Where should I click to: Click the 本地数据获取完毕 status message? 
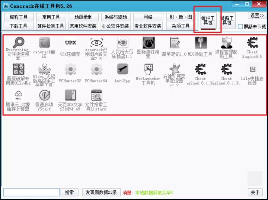[x=154, y=193]
